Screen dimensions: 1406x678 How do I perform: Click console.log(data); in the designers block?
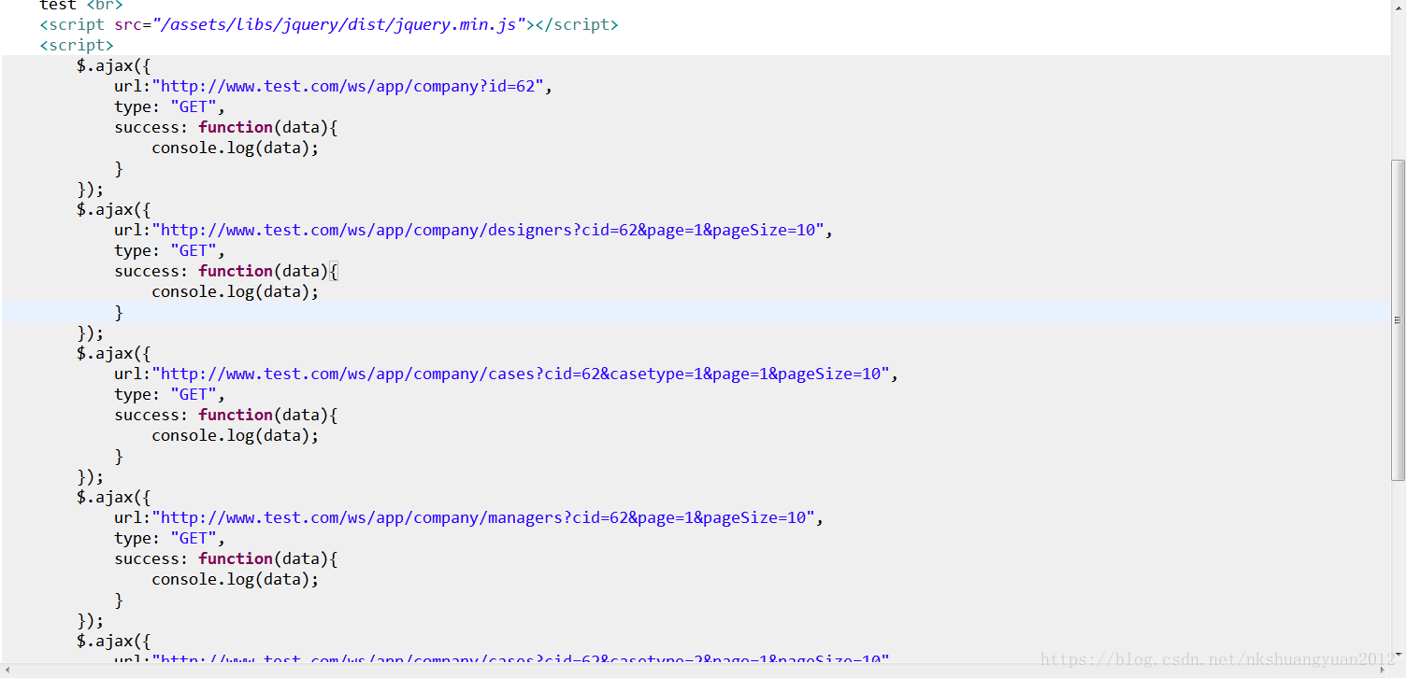(236, 291)
